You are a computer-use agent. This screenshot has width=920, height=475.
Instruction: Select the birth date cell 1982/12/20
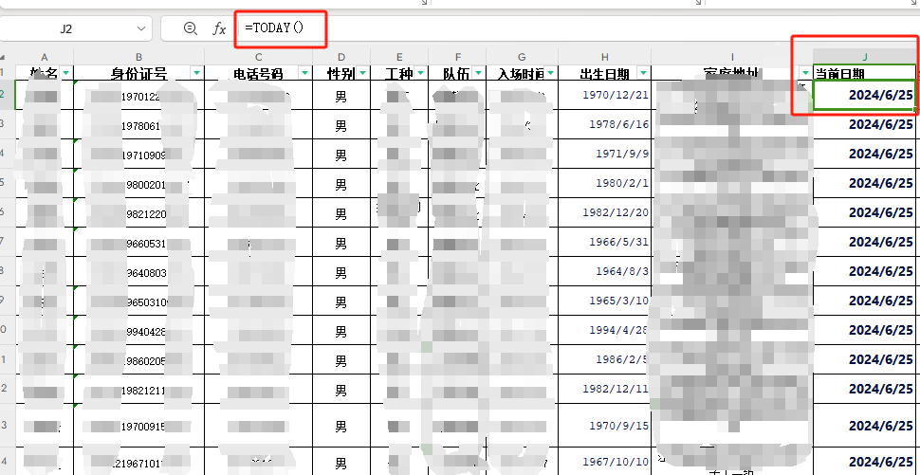coord(605,212)
